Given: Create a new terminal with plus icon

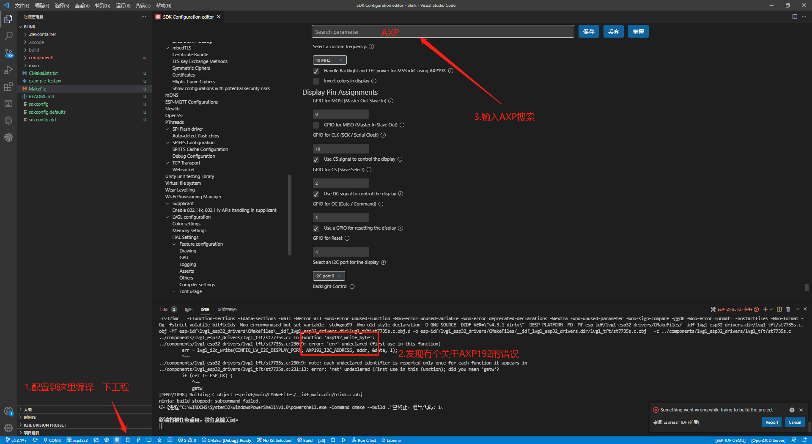Looking at the screenshot, I should 765,309.
